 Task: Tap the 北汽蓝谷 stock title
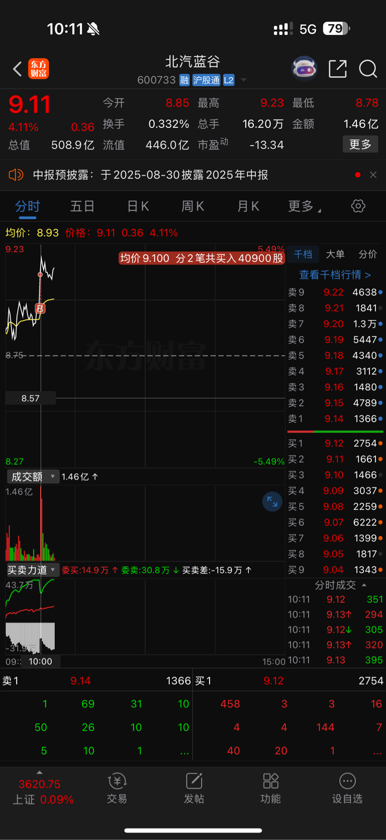pyautogui.click(x=193, y=61)
